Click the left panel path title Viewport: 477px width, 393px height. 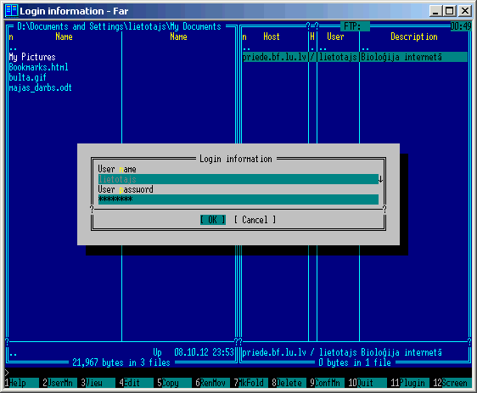(119, 26)
